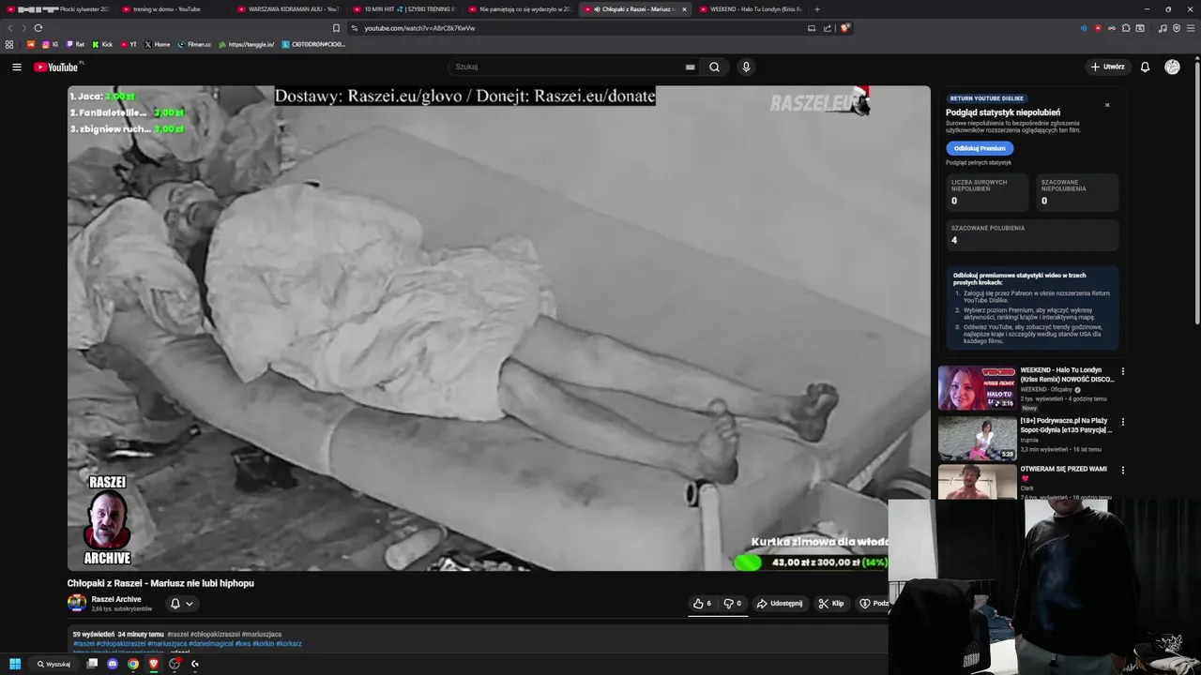Click #korkin hashtag link
The width and height of the screenshot is (1201, 675).
[263, 644]
